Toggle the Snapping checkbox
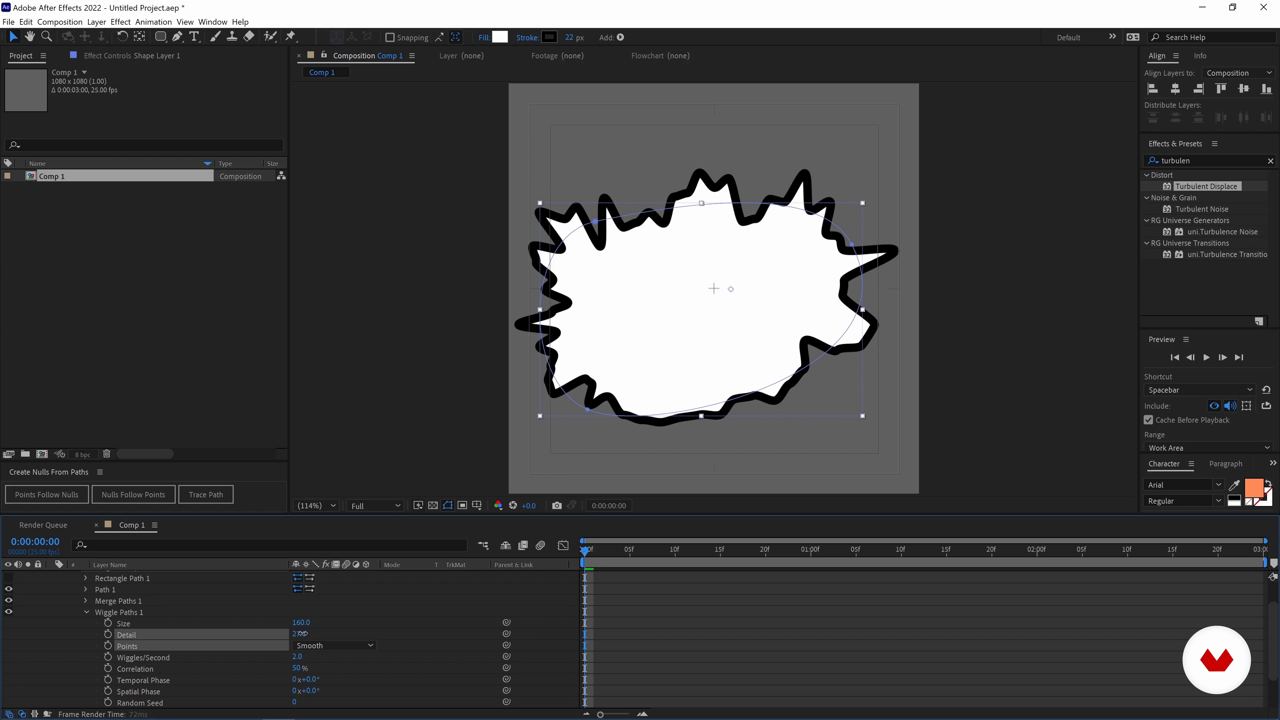The width and height of the screenshot is (1280, 720). (x=390, y=37)
